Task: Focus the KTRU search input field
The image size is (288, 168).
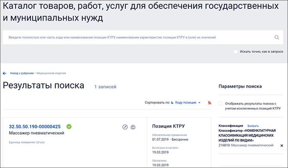Action: (x=137, y=38)
